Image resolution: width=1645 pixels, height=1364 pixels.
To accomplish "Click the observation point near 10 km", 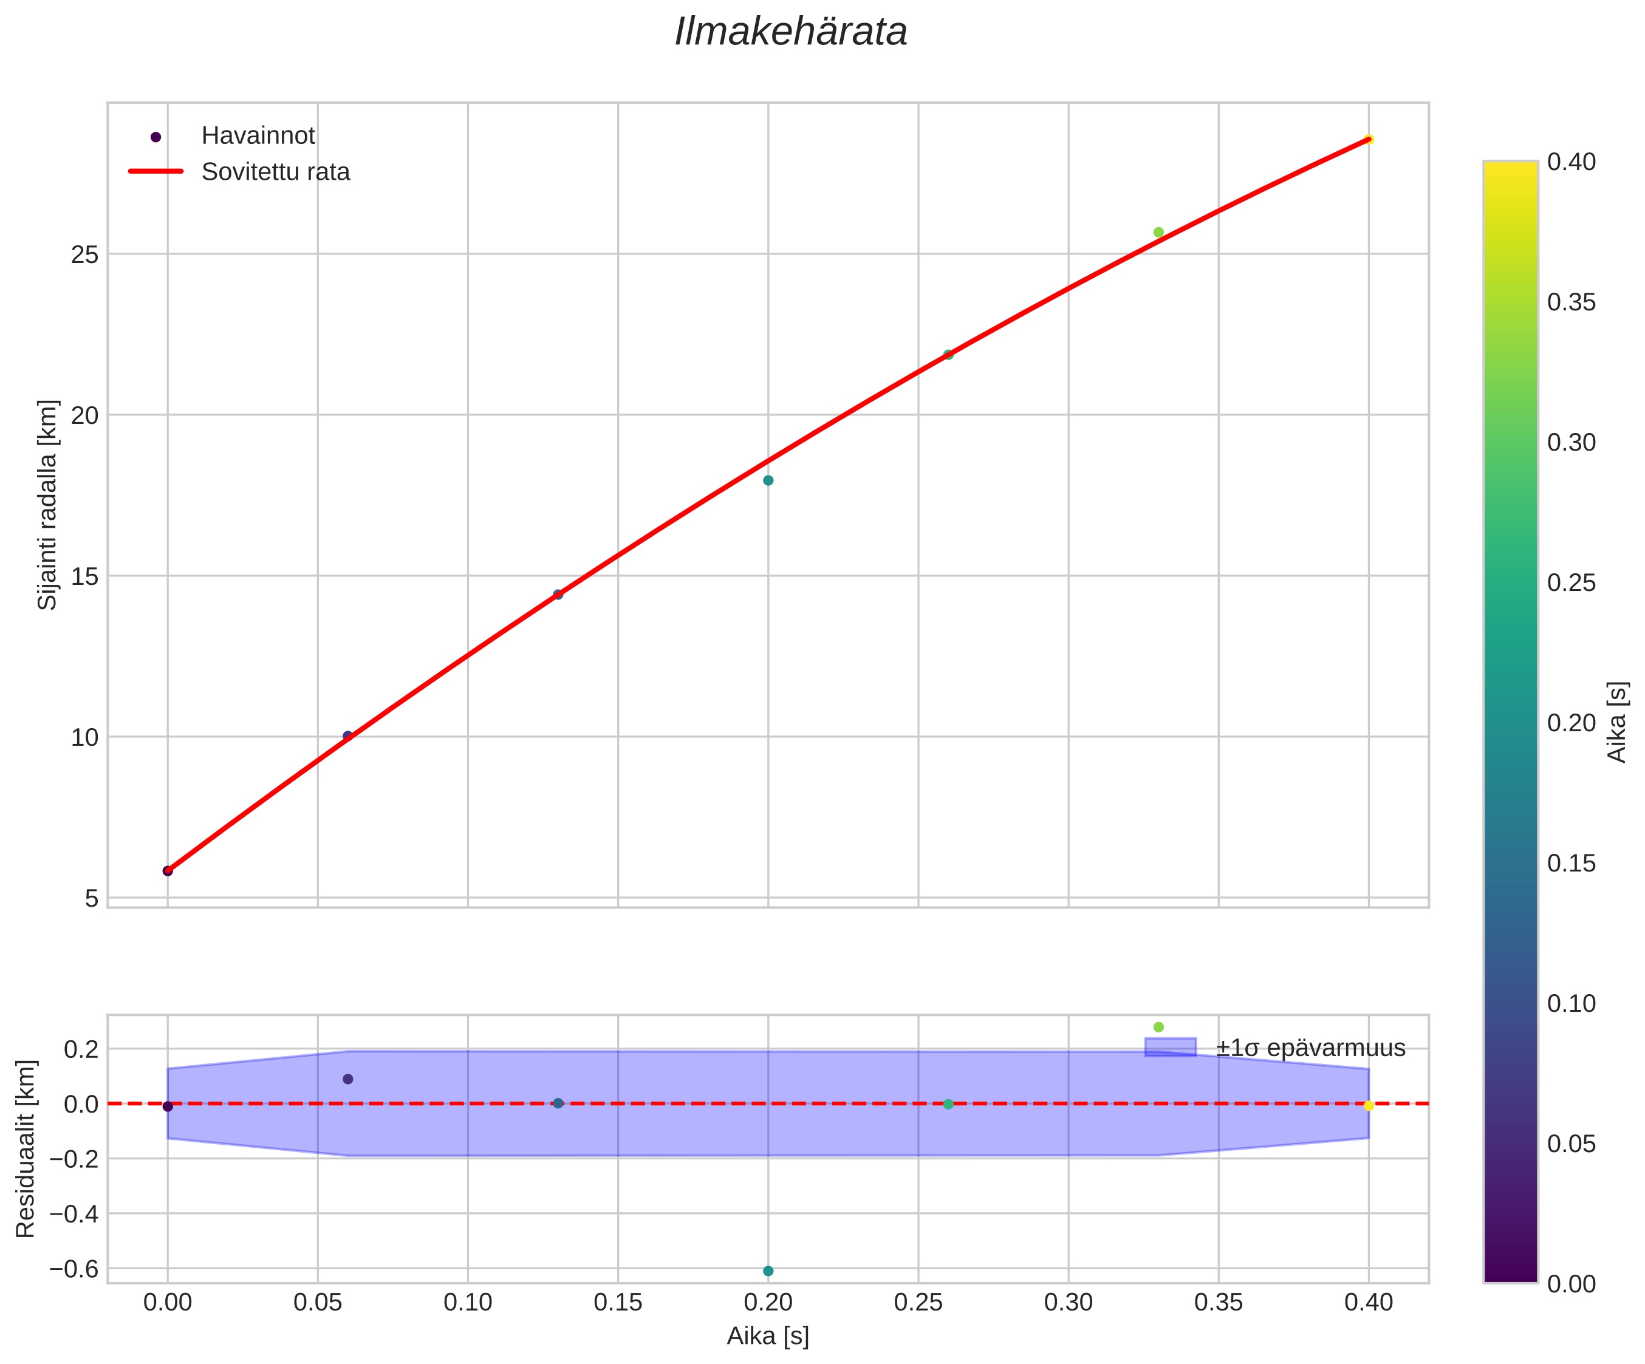I will (x=348, y=736).
